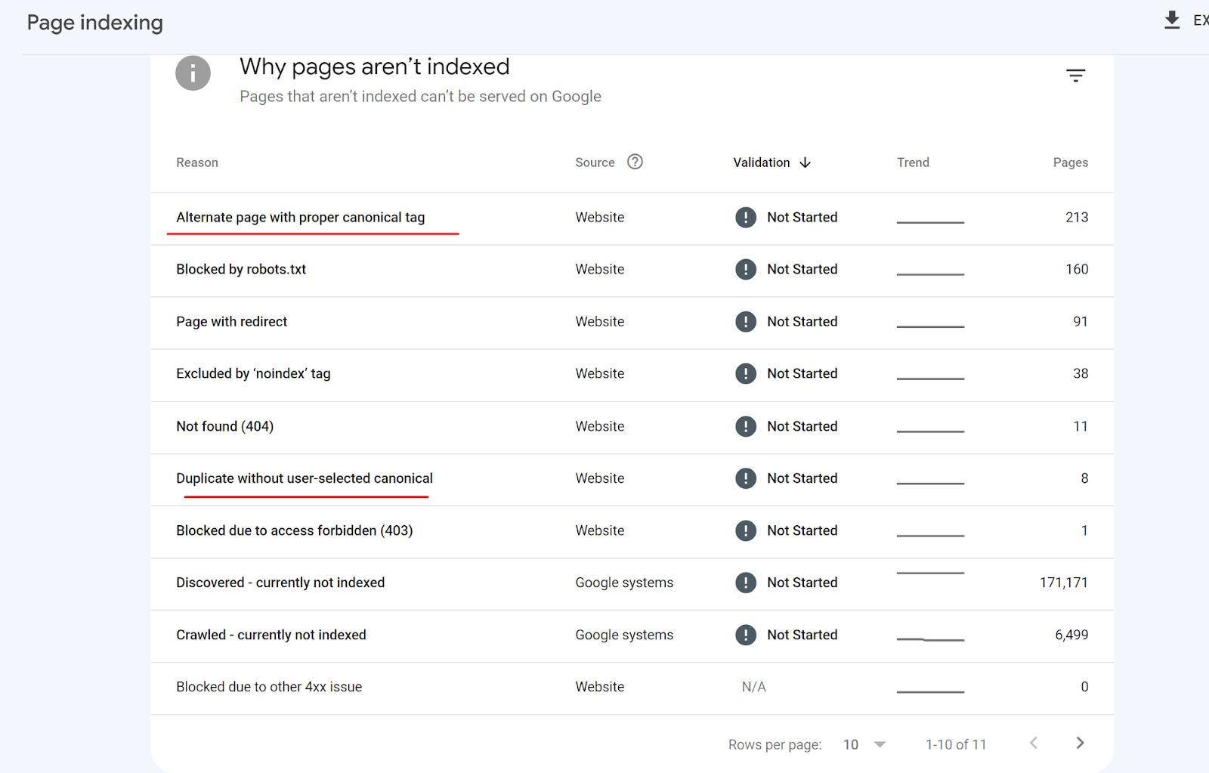The height and width of the screenshot is (773, 1209).
Task: Click the alert icon in Blocked by robots.txt row
Action: 745,269
